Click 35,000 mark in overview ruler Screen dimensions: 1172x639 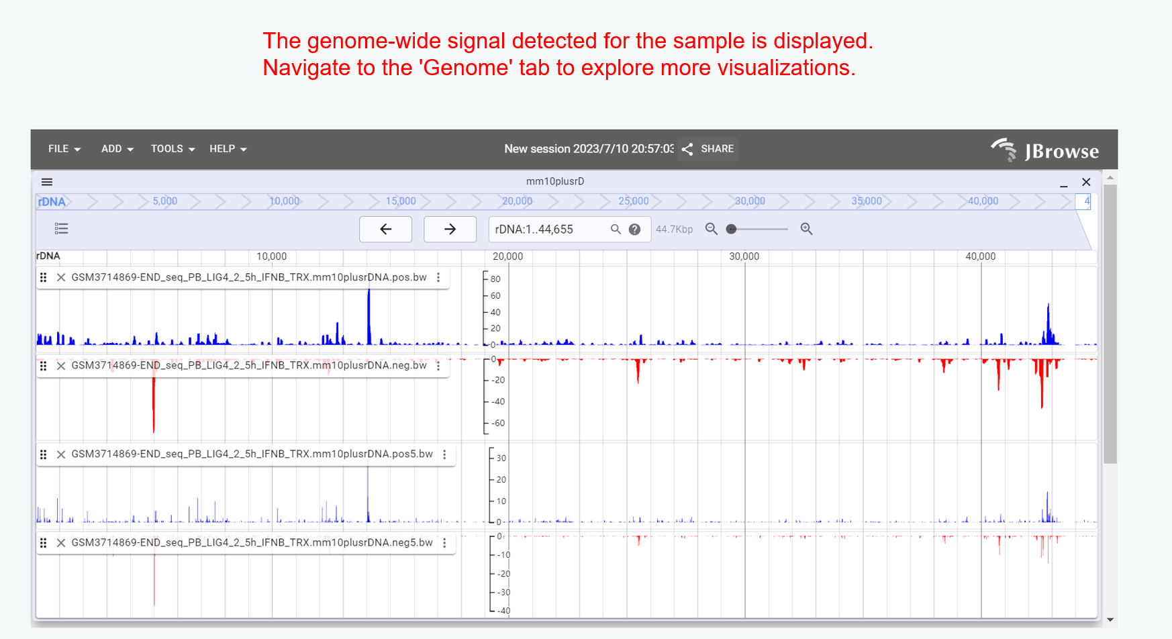pos(866,201)
